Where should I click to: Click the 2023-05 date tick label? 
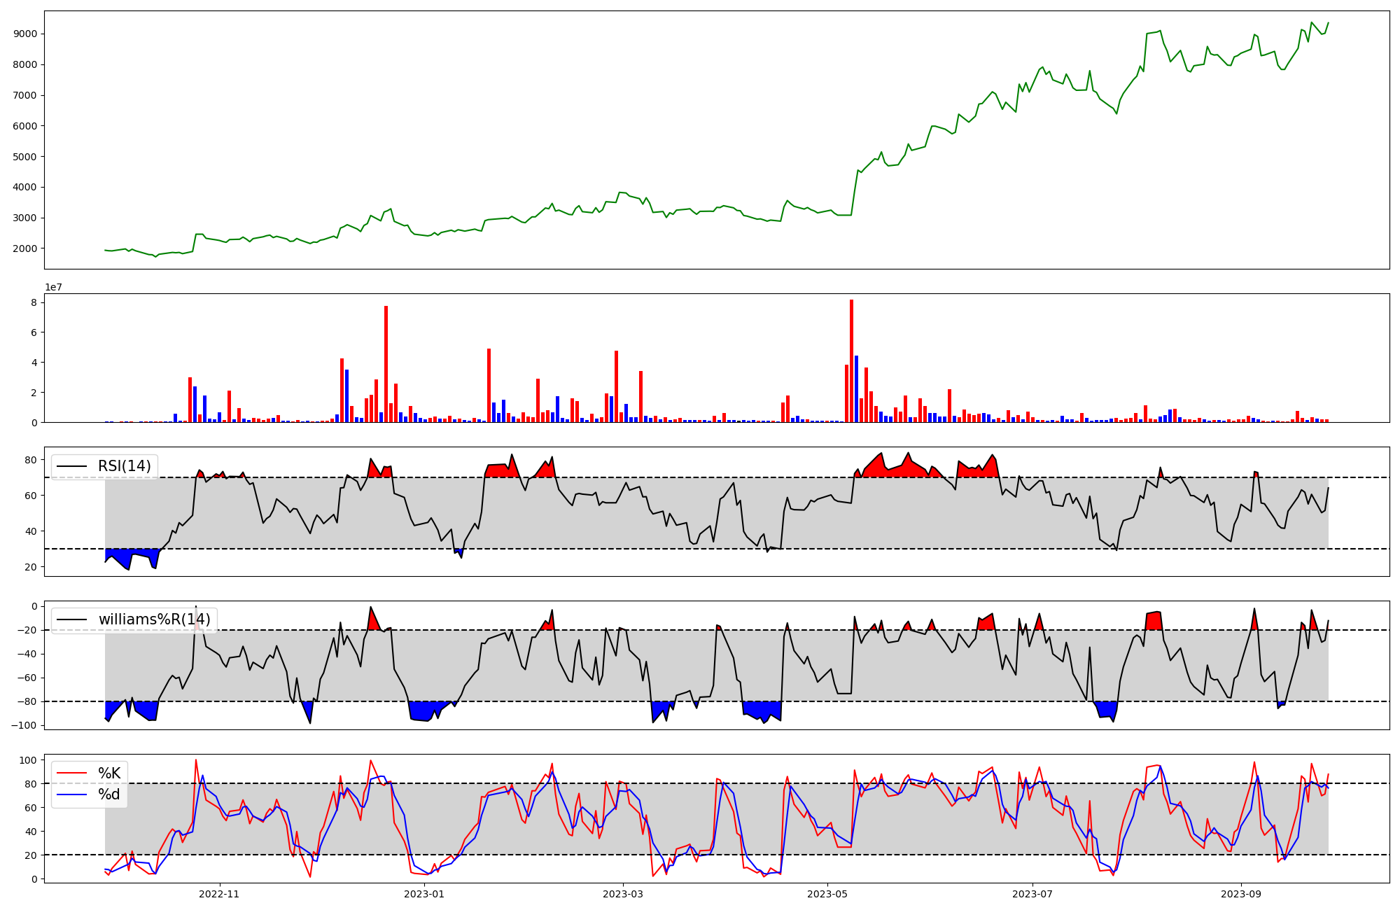click(x=827, y=894)
